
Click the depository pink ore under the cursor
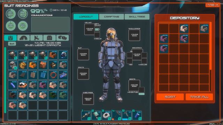pos(184,39)
